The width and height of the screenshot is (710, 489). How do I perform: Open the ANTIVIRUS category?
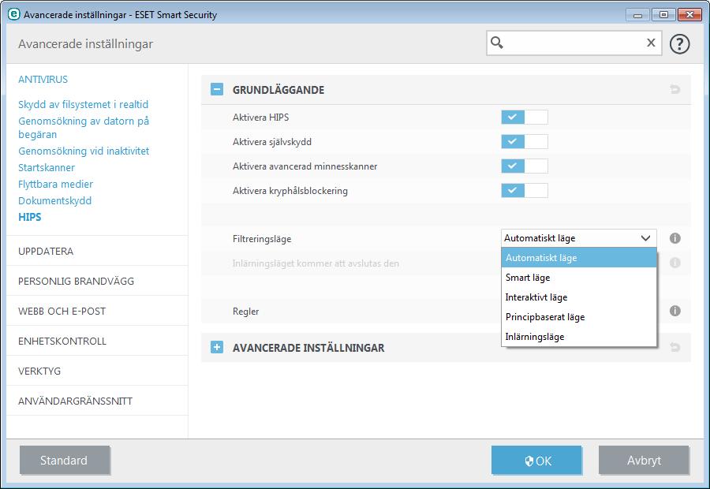[x=43, y=79]
